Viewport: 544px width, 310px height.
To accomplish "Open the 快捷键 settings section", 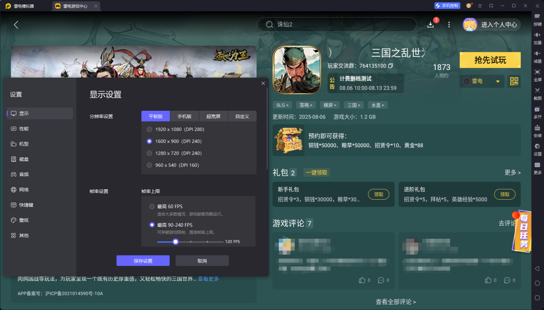I will pos(40,205).
